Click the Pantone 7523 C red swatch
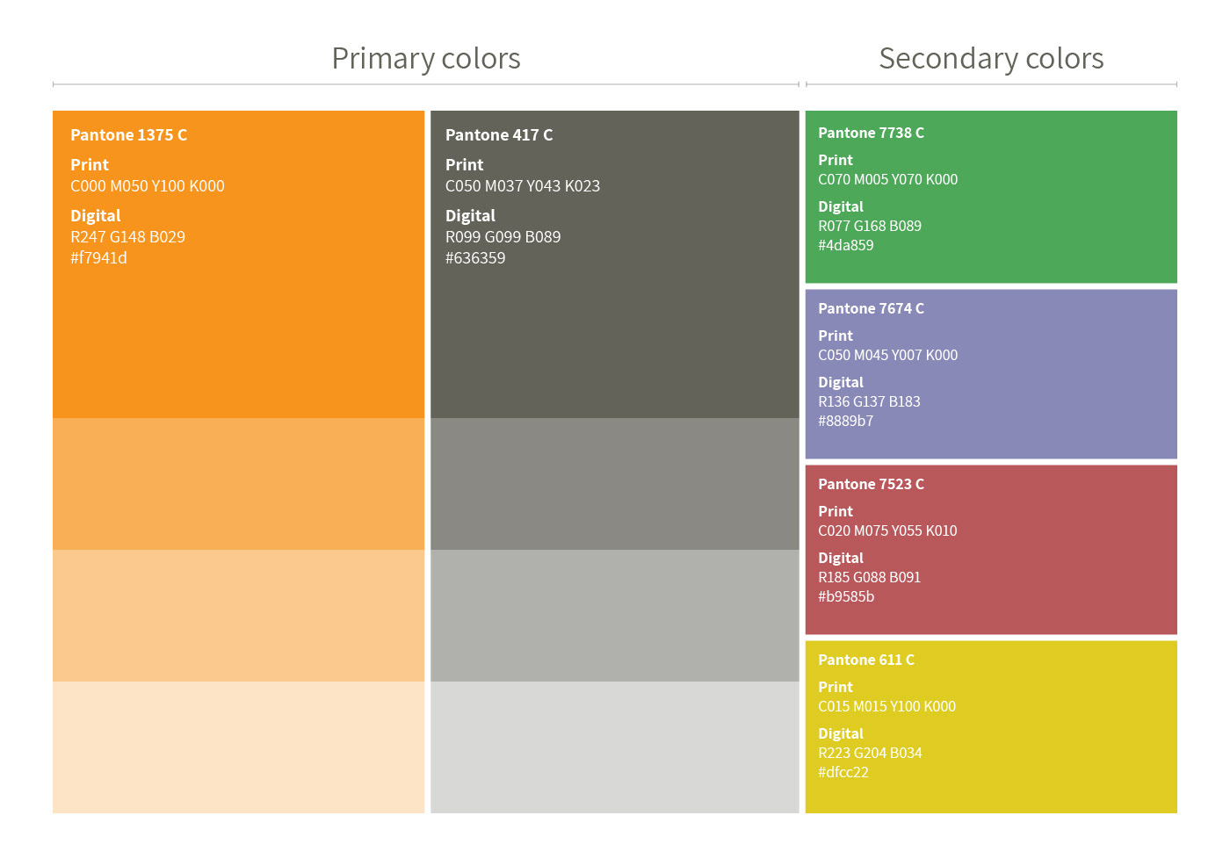 point(991,550)
